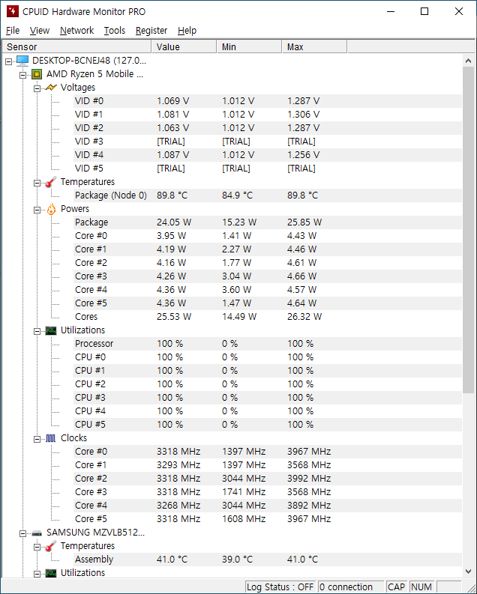
Task: Select the CPU #4 utilization row
Action: click(x=268, y=411)
